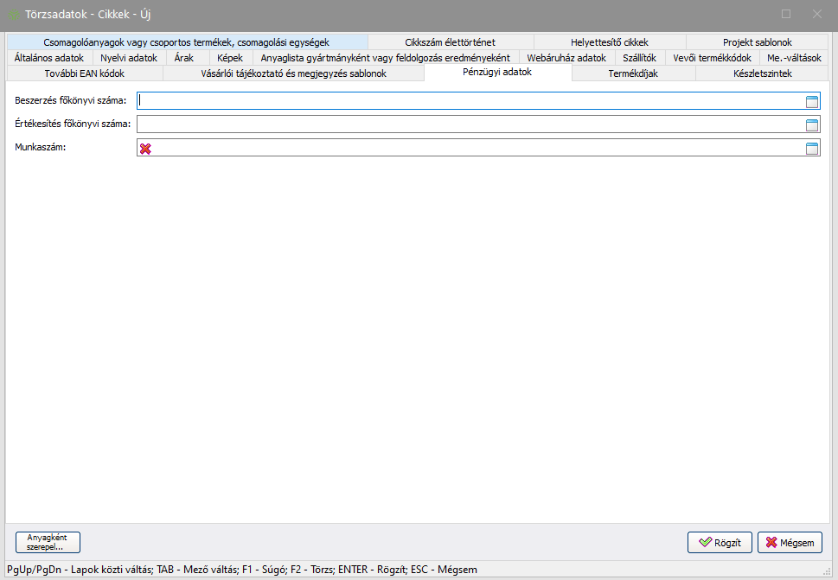Switch to Általános adatok tab
This screenshot has height=580, width=838.
click(49, 58)
